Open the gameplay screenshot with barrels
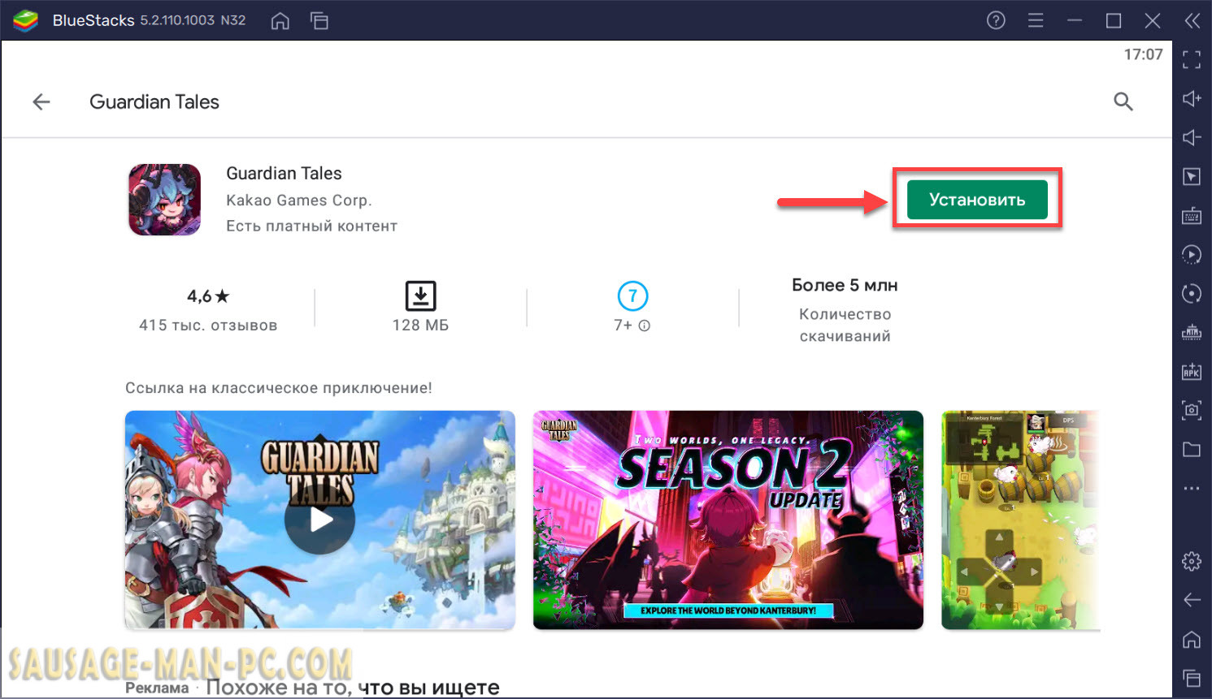This screenshot has width=1212, height=699. pos(1021,520)
